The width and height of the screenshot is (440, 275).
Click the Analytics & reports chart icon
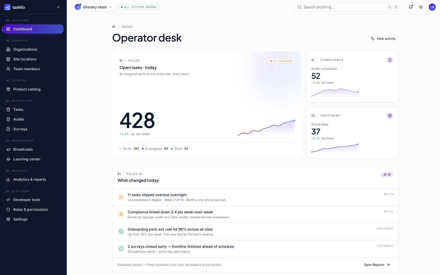(x=8, y=179)
